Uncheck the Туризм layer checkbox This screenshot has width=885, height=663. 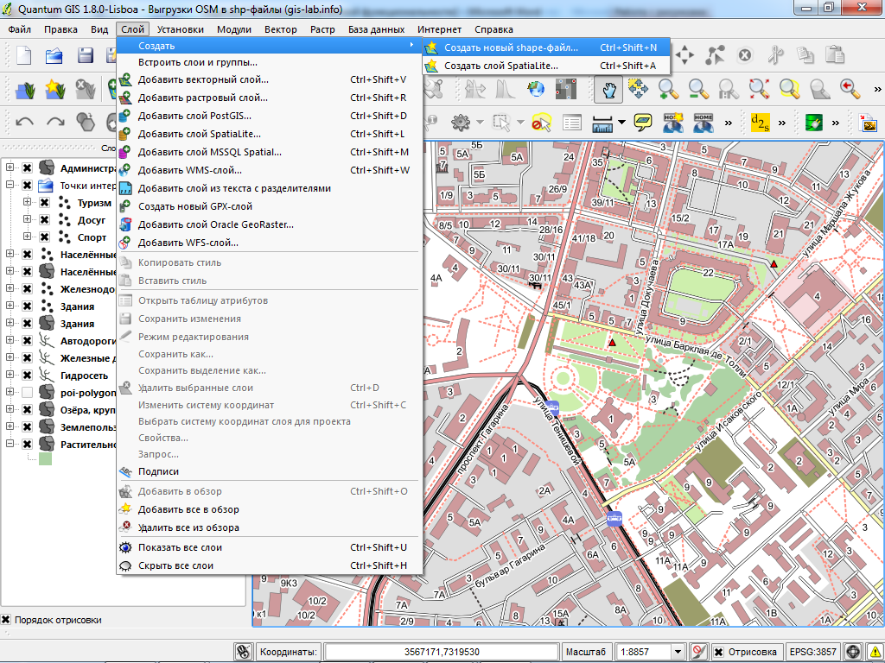(45, 202)
